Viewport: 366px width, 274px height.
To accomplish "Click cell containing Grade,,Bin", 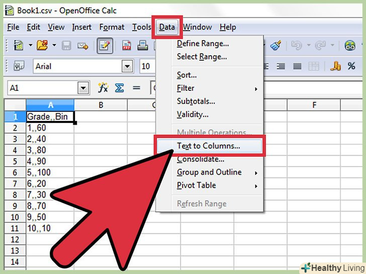I will 50,116.
